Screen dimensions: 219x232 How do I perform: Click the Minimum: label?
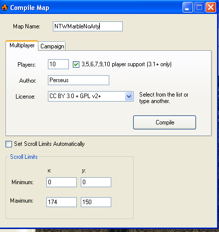pyautogui.click(x=22, y=182)
